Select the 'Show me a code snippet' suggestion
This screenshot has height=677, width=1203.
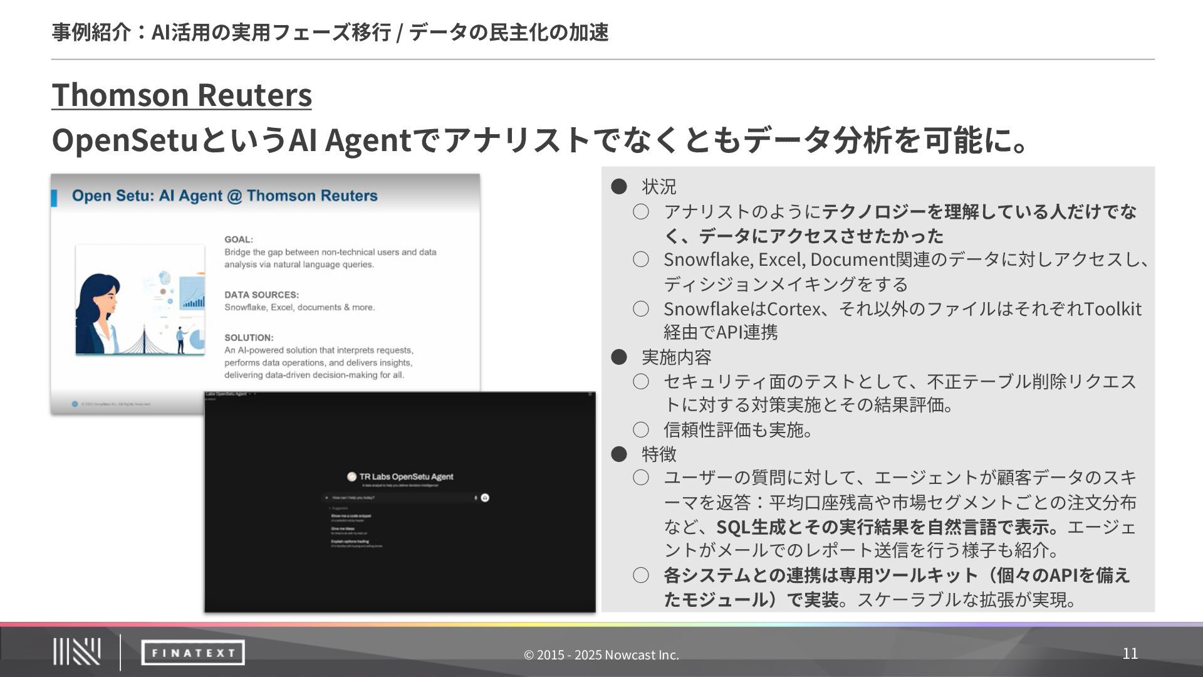point(352,518)
